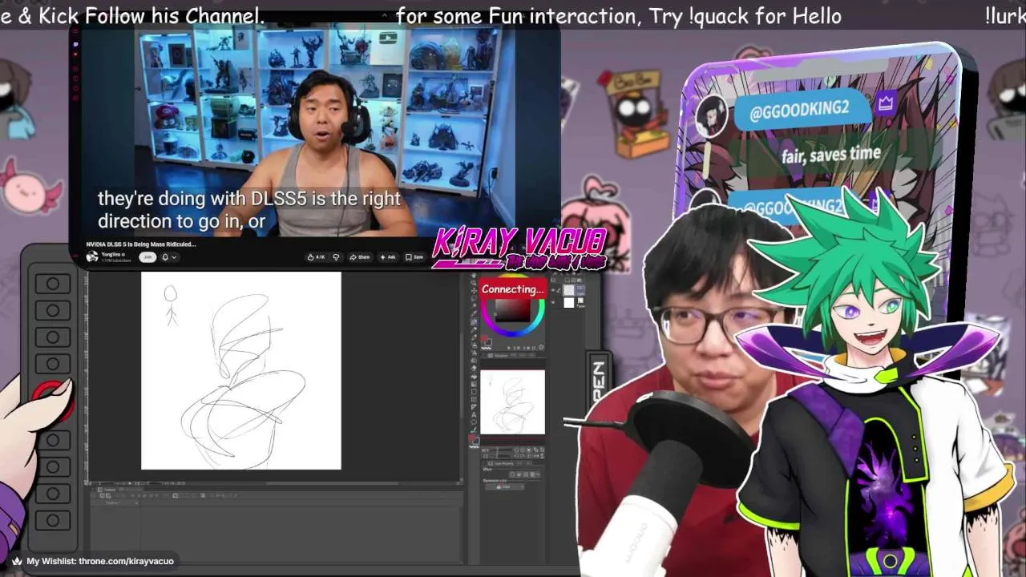Viewport: 1026px width, 577px height.
Task: Click Join next to the YongYea channel
Action: click(147, 257)
